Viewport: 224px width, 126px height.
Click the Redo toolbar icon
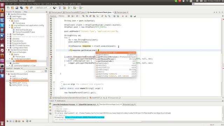coord(31,8)
